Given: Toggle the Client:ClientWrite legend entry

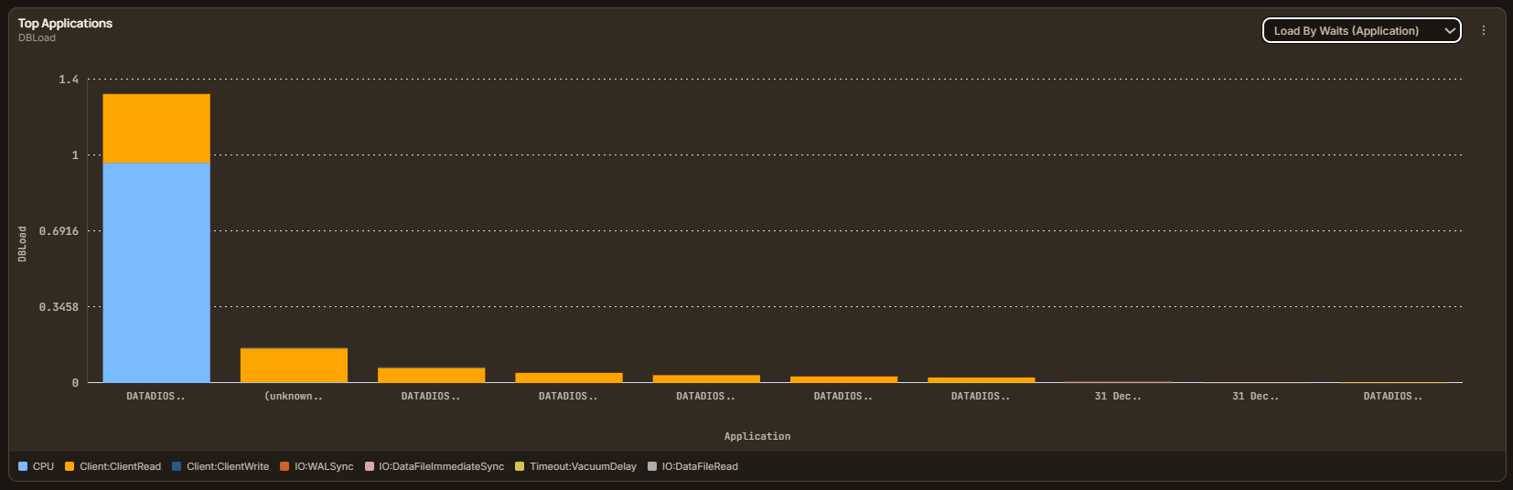Looking at the screenshot, I should tap(220, 466).
